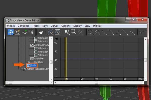
Task: Open the View menu
Action: 87,26
